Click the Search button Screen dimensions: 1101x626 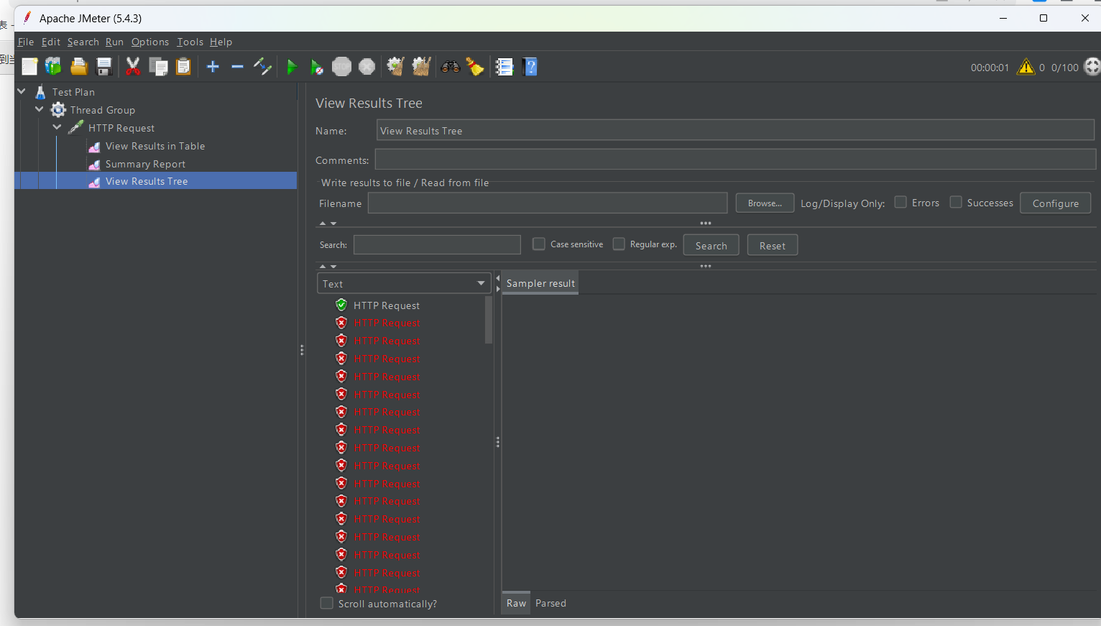(711, 245)
